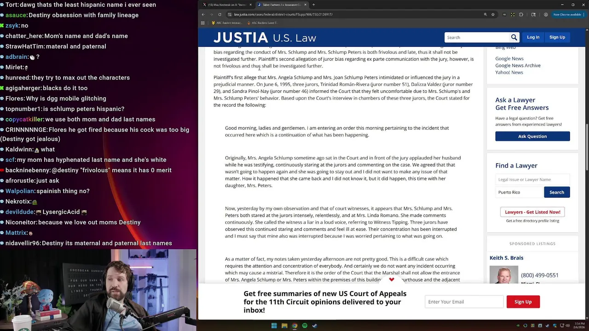
Task: Open File Explorer from taskbar
Action: click(284, 325)
